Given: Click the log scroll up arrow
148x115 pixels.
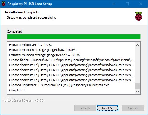Looking at the screenshot, I should point(137,45).
